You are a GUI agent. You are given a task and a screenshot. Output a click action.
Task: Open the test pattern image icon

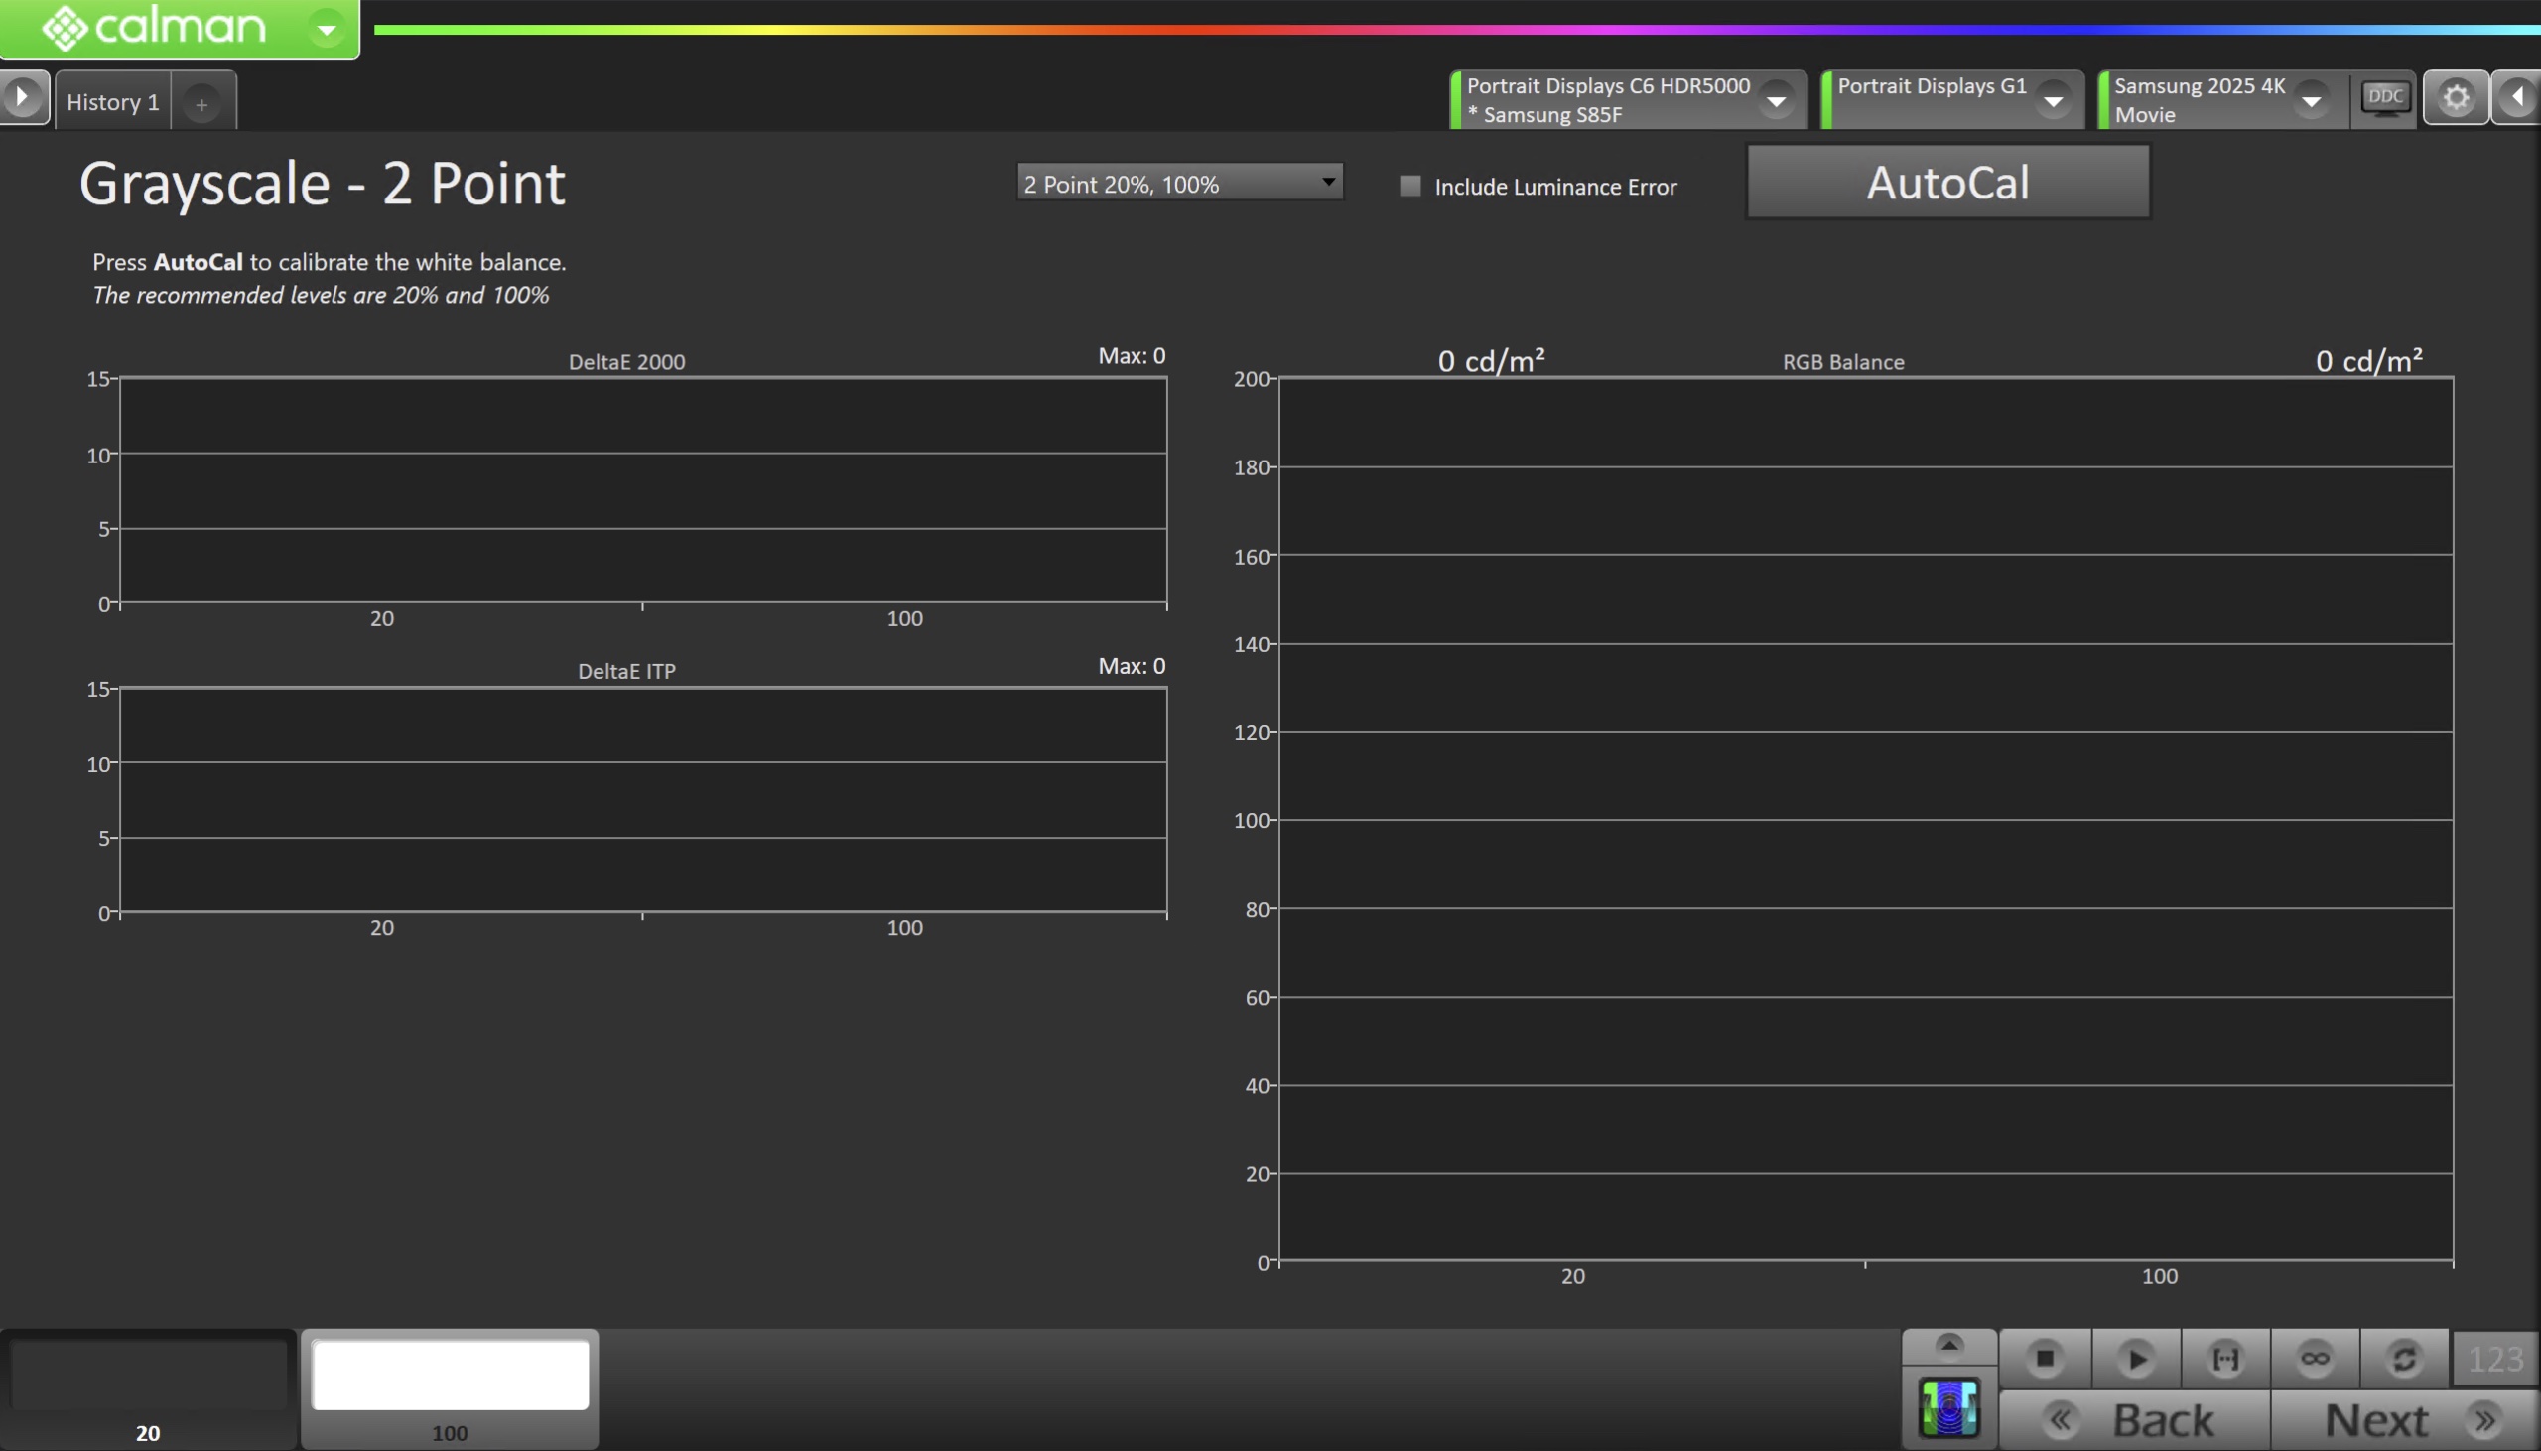pos(1948,1409)
